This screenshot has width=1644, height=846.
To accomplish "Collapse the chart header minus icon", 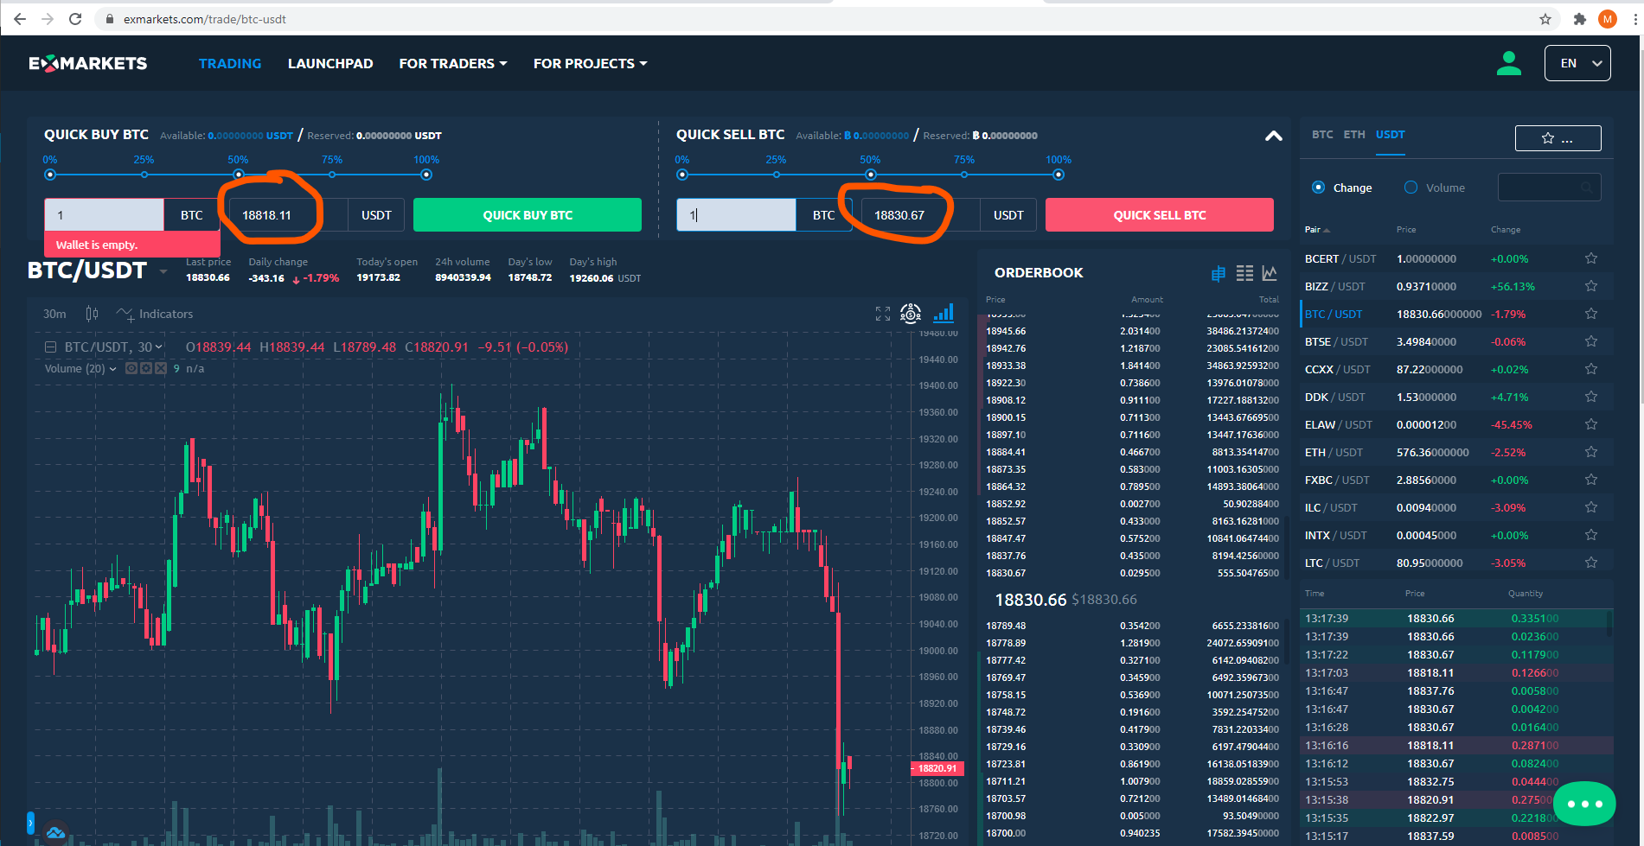I will [50, 347].
